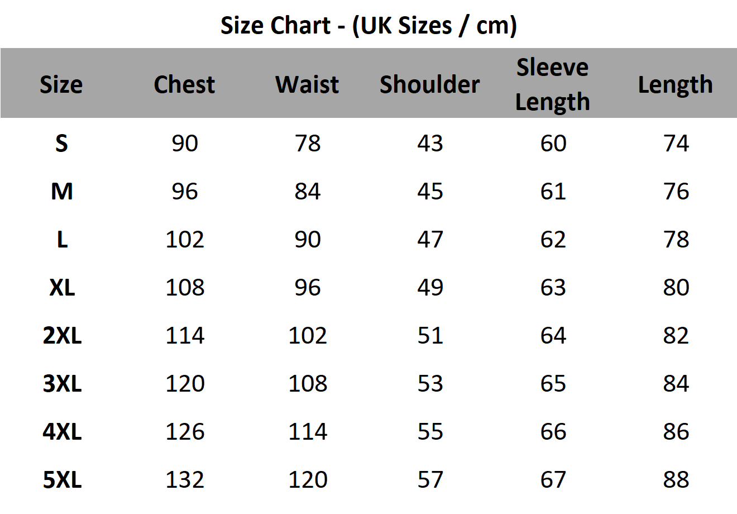Click length value 82 for size 2XL
The image size is (737, 514).
pyautogui.click(x=676, y=336)
